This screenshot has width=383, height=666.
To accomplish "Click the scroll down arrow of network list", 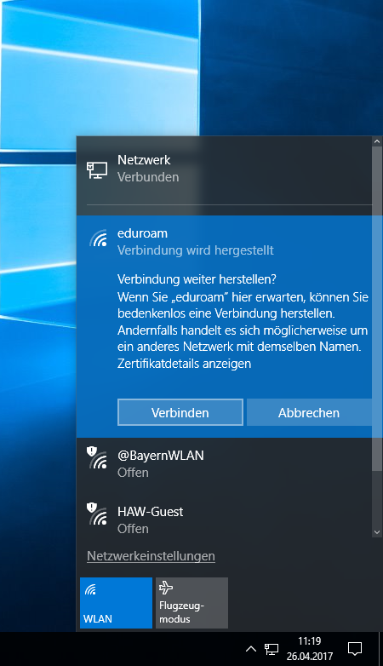I will [377, 532].
